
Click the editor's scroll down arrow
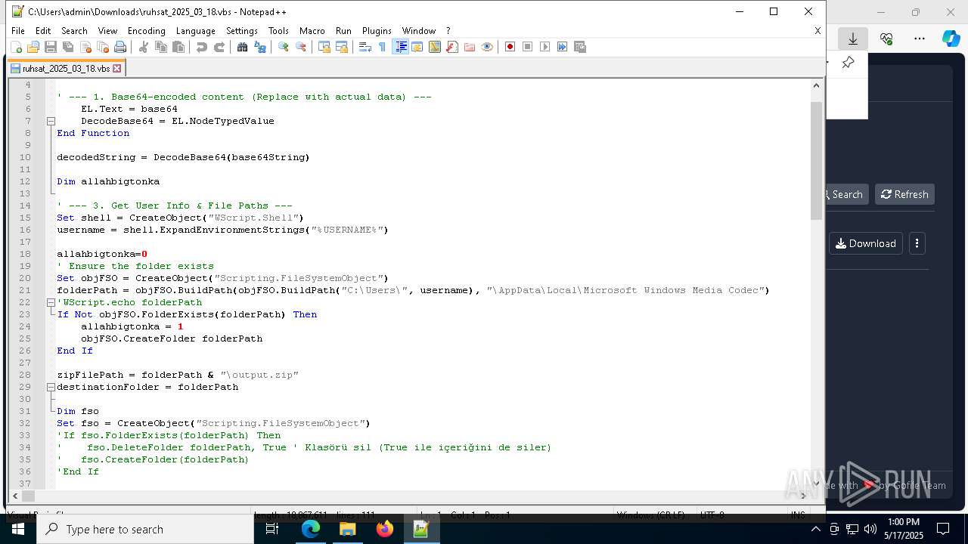pos(816,483)
